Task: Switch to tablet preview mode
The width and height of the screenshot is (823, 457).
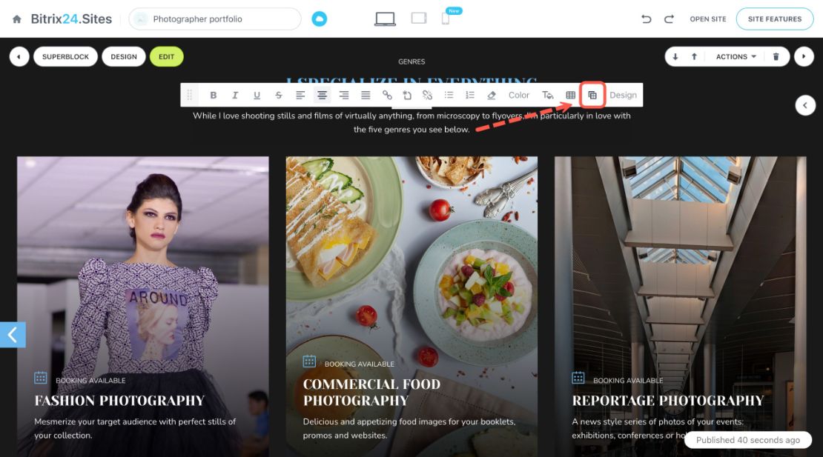Action: click(x=419, y=19)
